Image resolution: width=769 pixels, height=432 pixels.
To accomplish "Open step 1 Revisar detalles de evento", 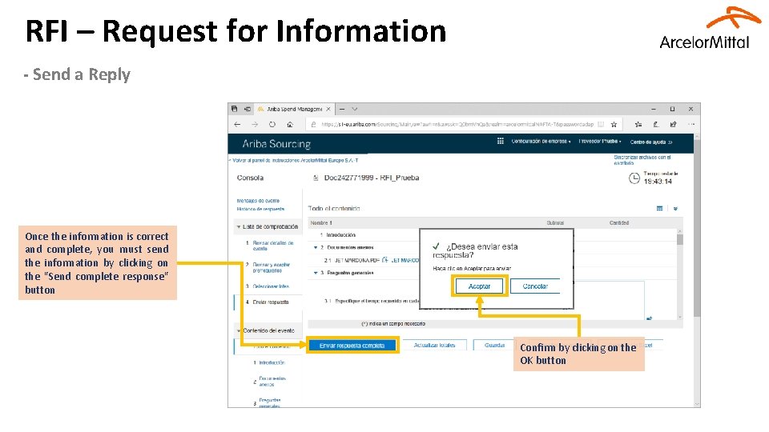I will 272,246.
